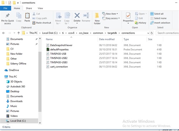Viewport: 179px width, 131px height.
Task: Open the address bar history dropdown
Action: coord(148,33)
